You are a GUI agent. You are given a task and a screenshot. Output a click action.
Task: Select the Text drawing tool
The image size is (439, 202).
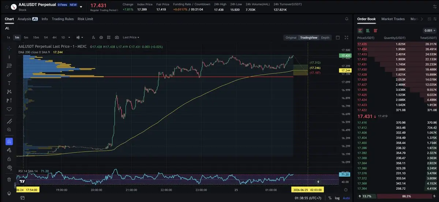pyautogui.click(x=9, y=83)
